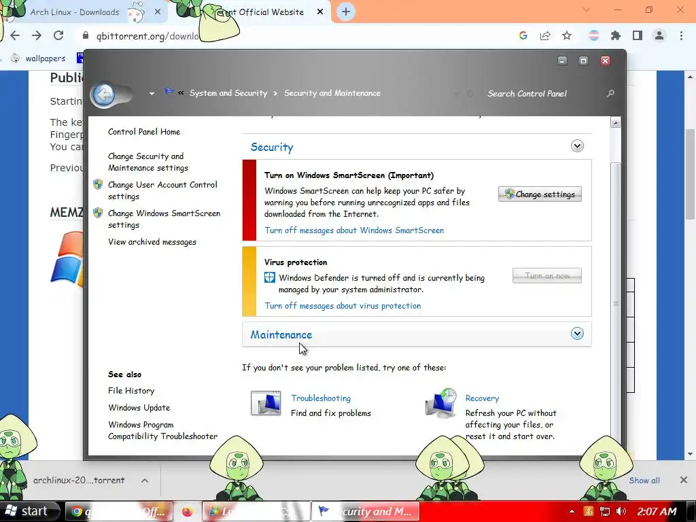Switch to Security and Maintenance taskbar button
The height and width of the screenshot is (522, 696).
[x=365, y=511]
